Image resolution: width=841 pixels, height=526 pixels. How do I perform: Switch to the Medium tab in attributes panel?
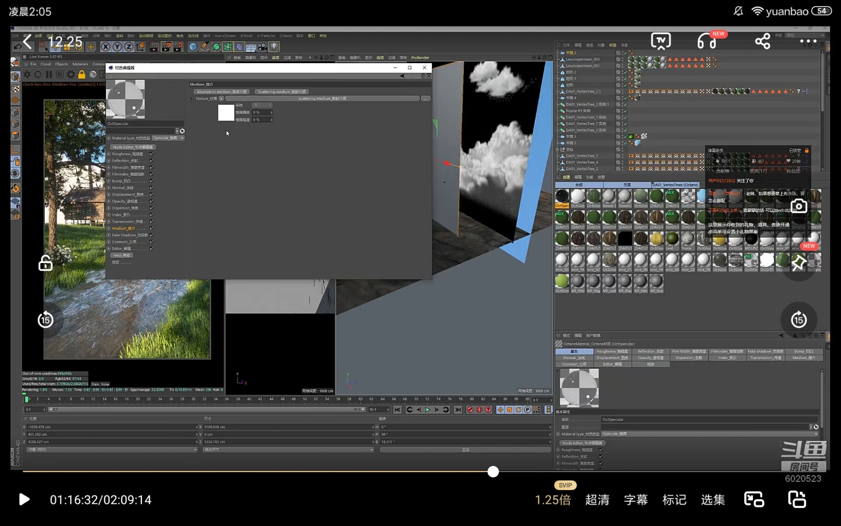click(x=804, y=358)
